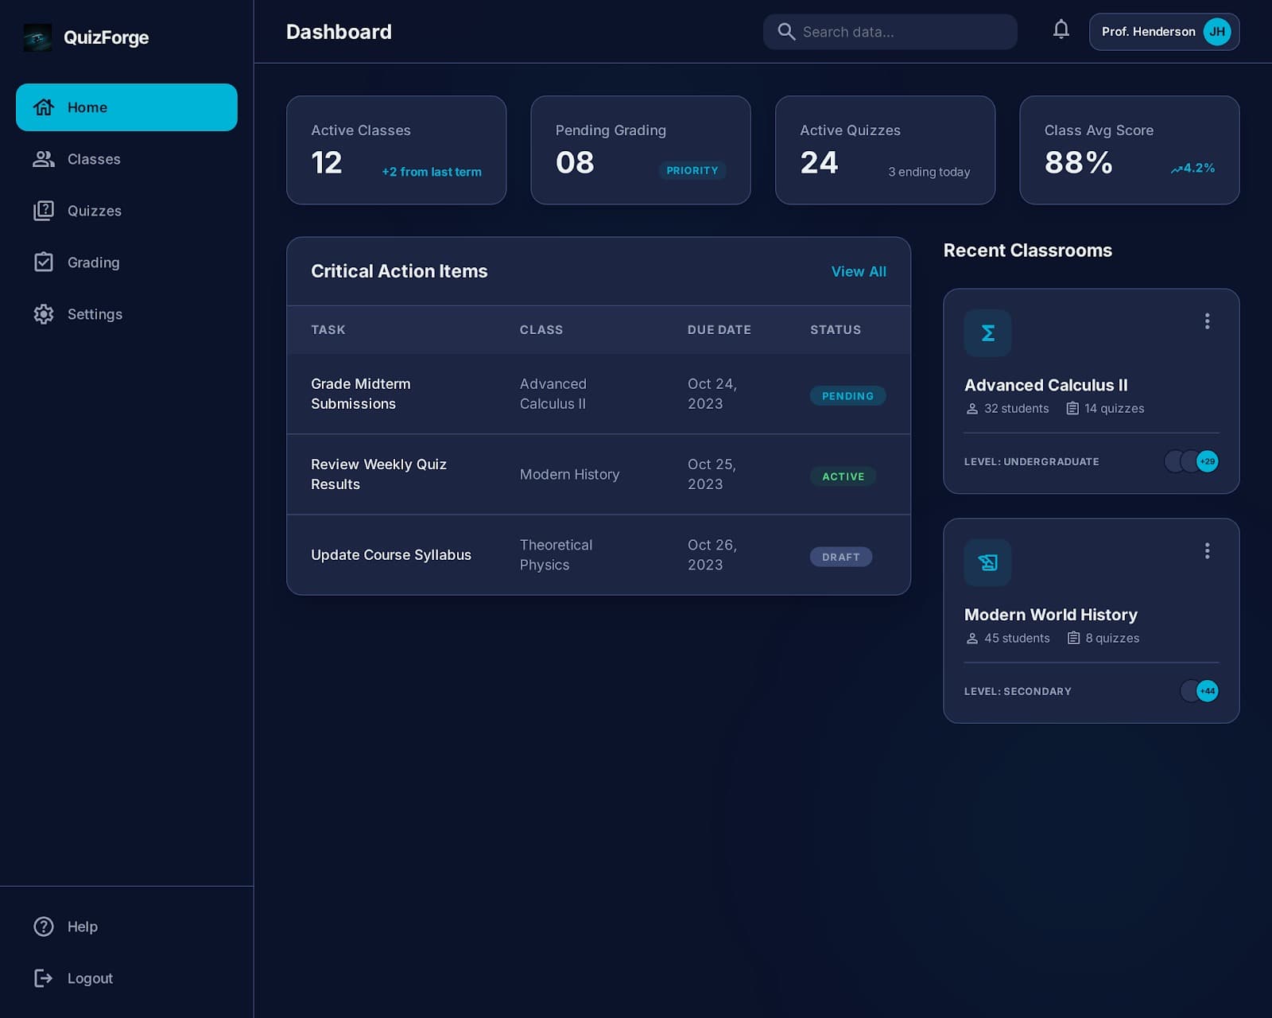The image size is (1272, 1018).
Task: Click the Grading clipboard-check icon
Action: pyautogui.click(x=44, y=262)
